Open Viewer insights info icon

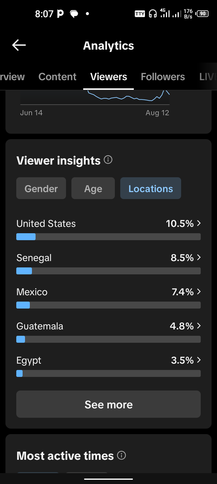coord(108,159)
